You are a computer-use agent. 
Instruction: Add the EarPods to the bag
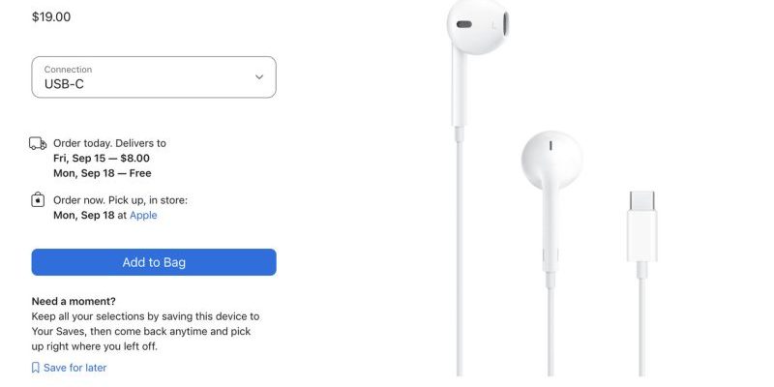pos(154,262)
